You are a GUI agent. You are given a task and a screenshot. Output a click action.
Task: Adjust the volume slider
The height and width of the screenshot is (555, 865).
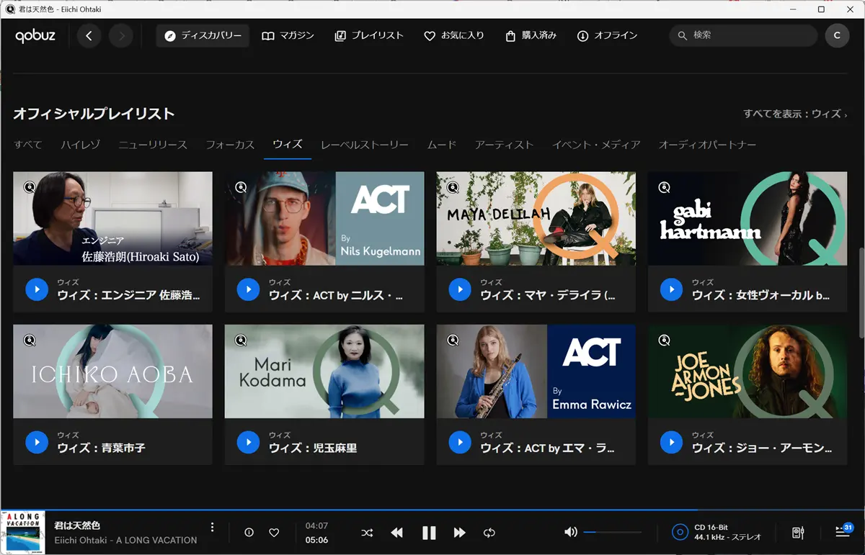[x=613, y=532]
